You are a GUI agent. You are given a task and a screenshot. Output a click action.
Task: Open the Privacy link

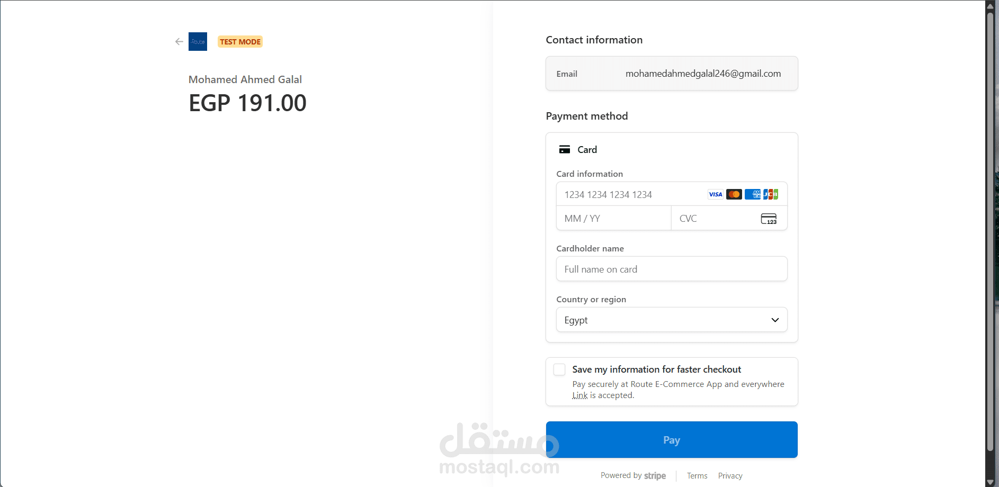point(730,476)
